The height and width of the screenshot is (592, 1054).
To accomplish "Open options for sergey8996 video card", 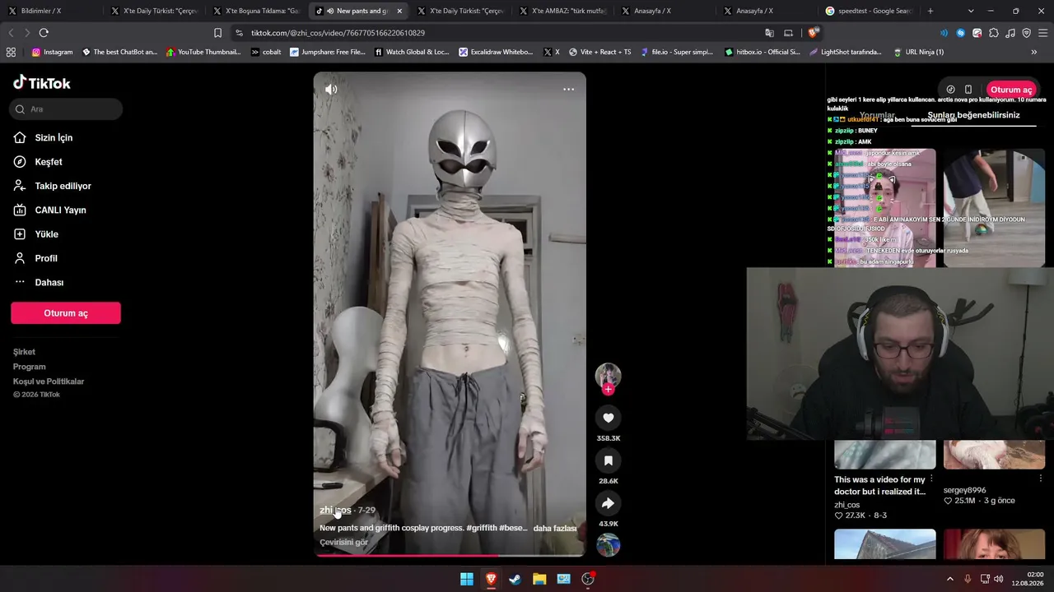I will click(1040, 479).
